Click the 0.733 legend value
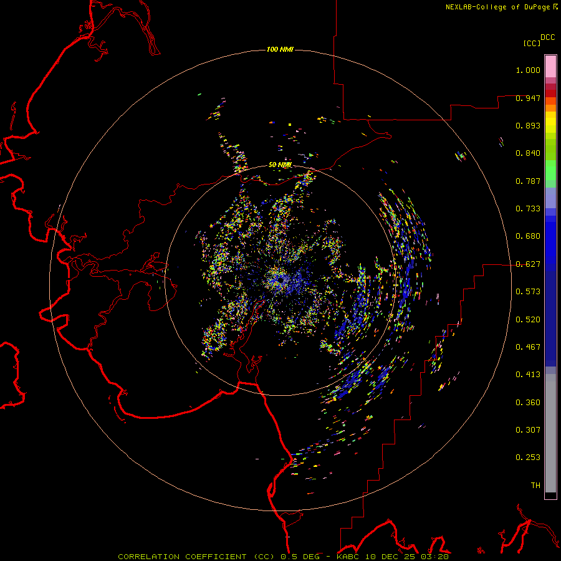The height and width of the screenshot is (561, 561). pos(528,209)
